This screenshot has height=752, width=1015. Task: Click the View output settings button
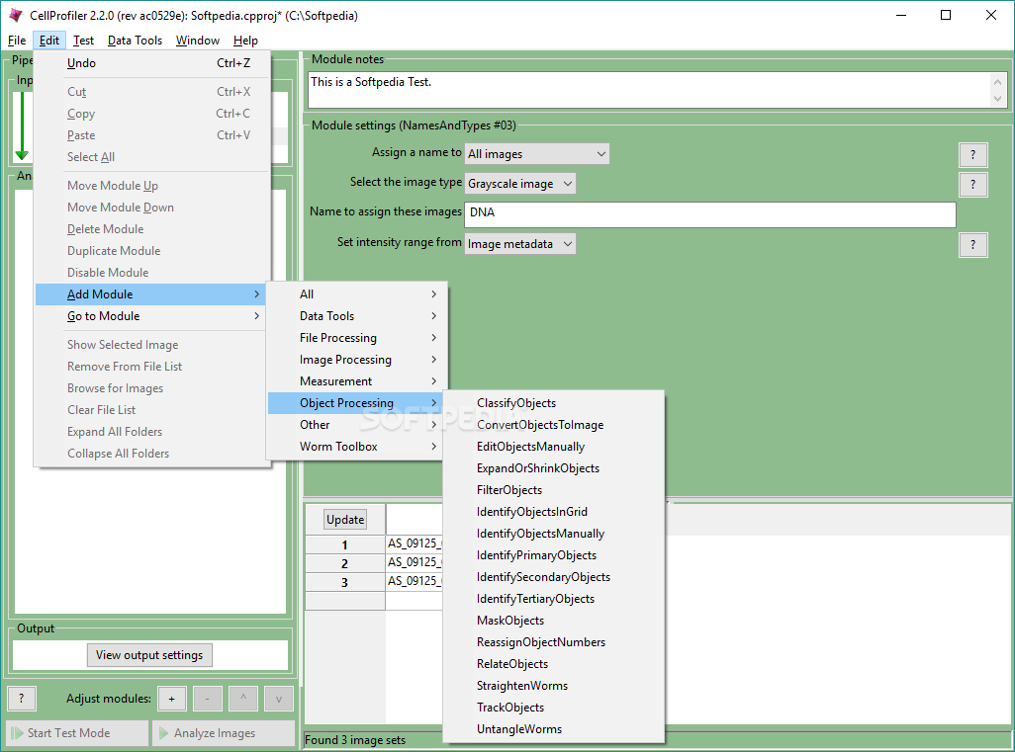(x=149, y=655)
